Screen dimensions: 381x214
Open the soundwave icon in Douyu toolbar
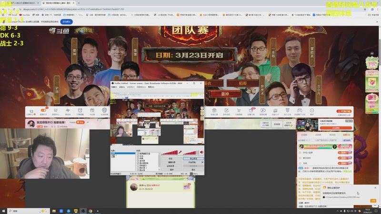pyautogui.click(x=68, y=110)
